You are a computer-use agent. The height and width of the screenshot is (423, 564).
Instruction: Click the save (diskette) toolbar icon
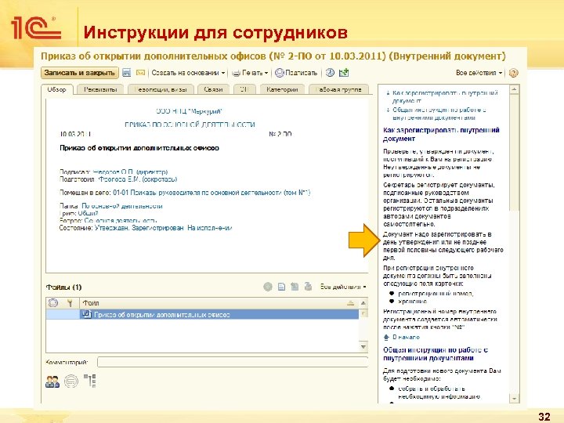pos(126,73)
